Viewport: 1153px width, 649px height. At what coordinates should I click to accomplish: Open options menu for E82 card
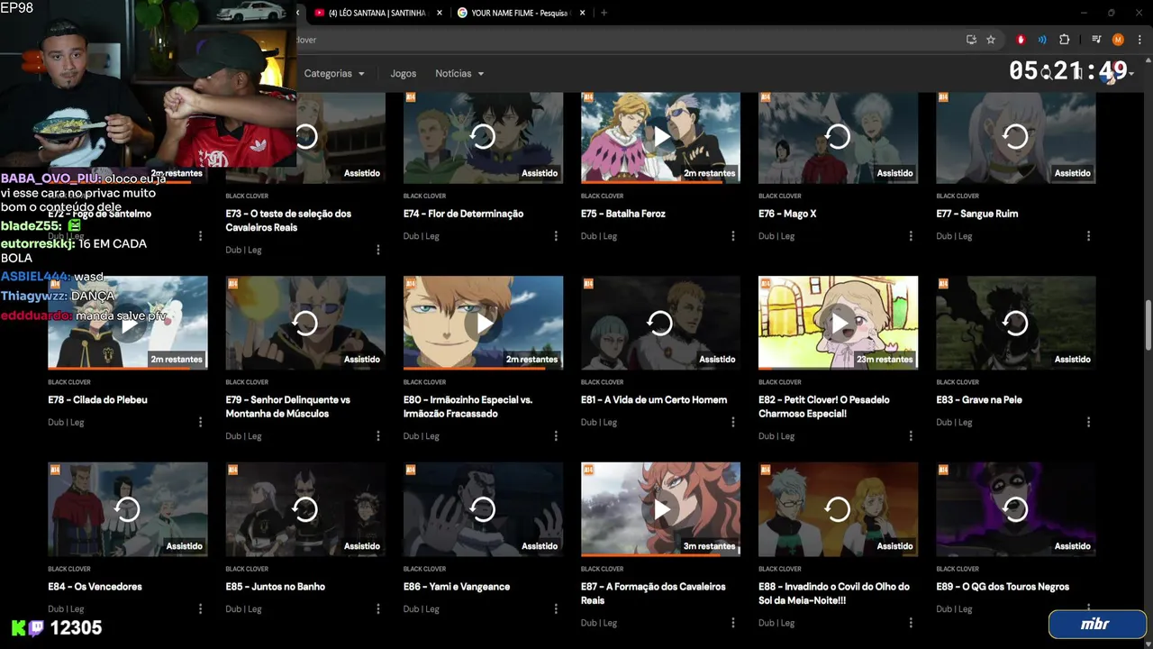click(911, 436)
